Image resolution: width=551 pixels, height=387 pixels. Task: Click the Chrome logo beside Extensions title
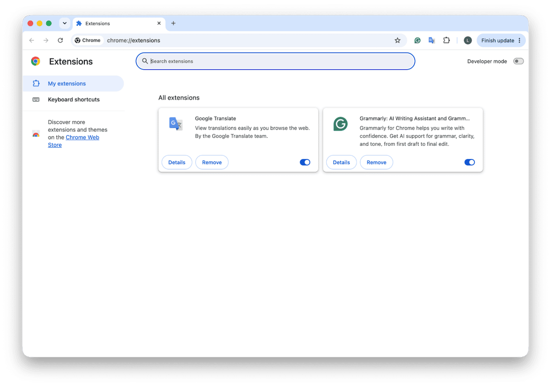[x=35, y=61]
